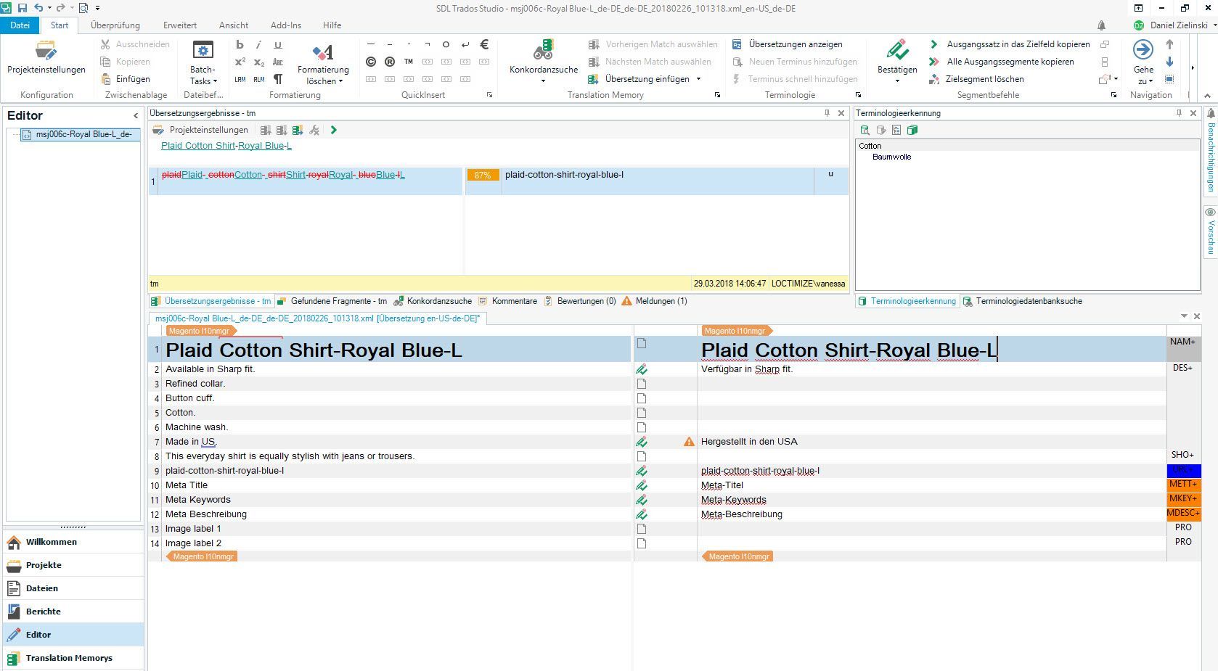Apply superscript formatting
This screenshot has height=671, width=1218.
[240, 62]
